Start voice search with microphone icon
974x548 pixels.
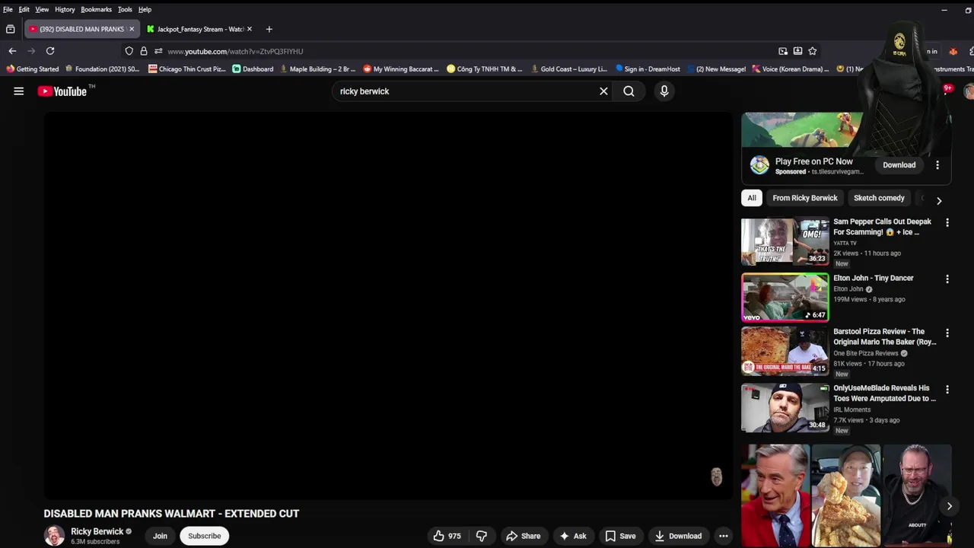point(664,91)
